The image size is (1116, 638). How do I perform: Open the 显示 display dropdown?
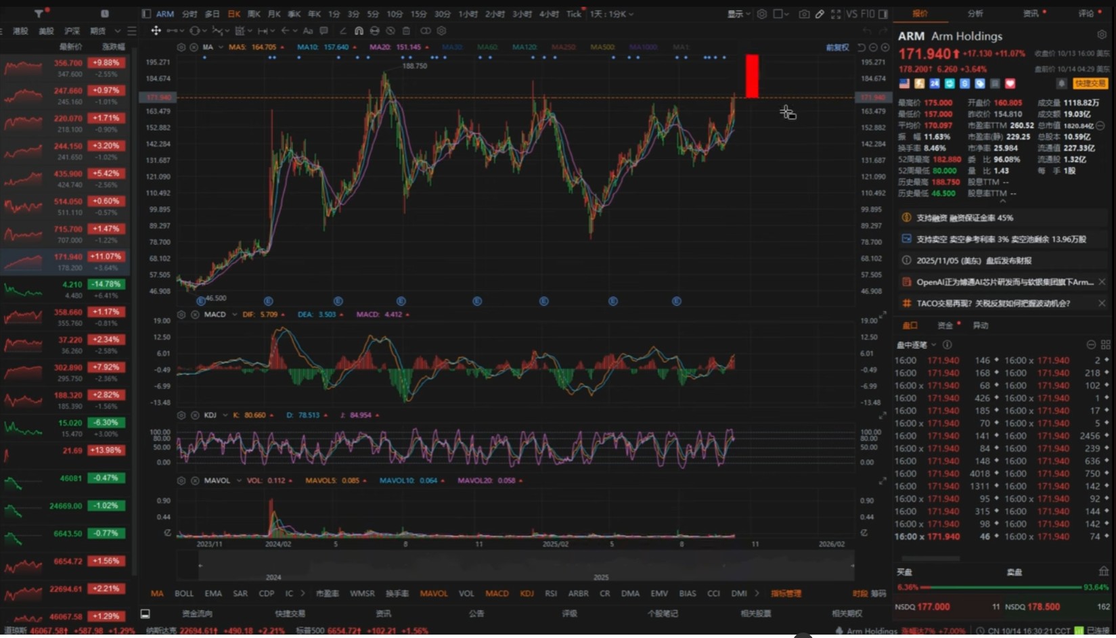click(x=738, y=14)
